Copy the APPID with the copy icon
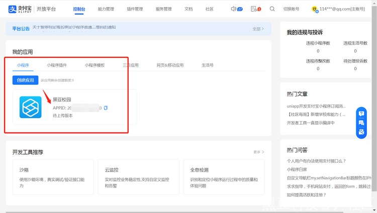 tap(106, 108)
